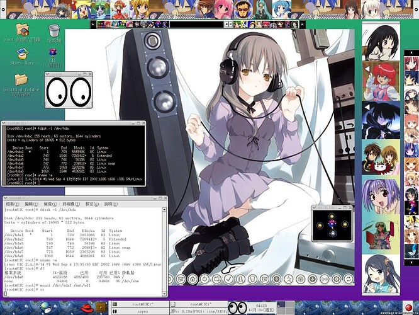Open the 移至(G) menu in the terminal

click(x=92, y=204)
